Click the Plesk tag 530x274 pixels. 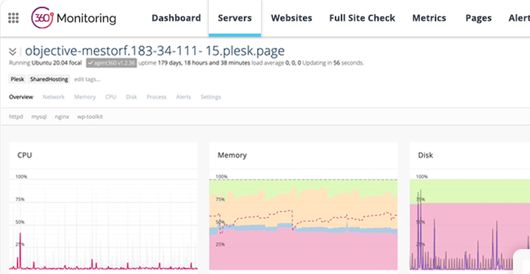coord(17,79)
